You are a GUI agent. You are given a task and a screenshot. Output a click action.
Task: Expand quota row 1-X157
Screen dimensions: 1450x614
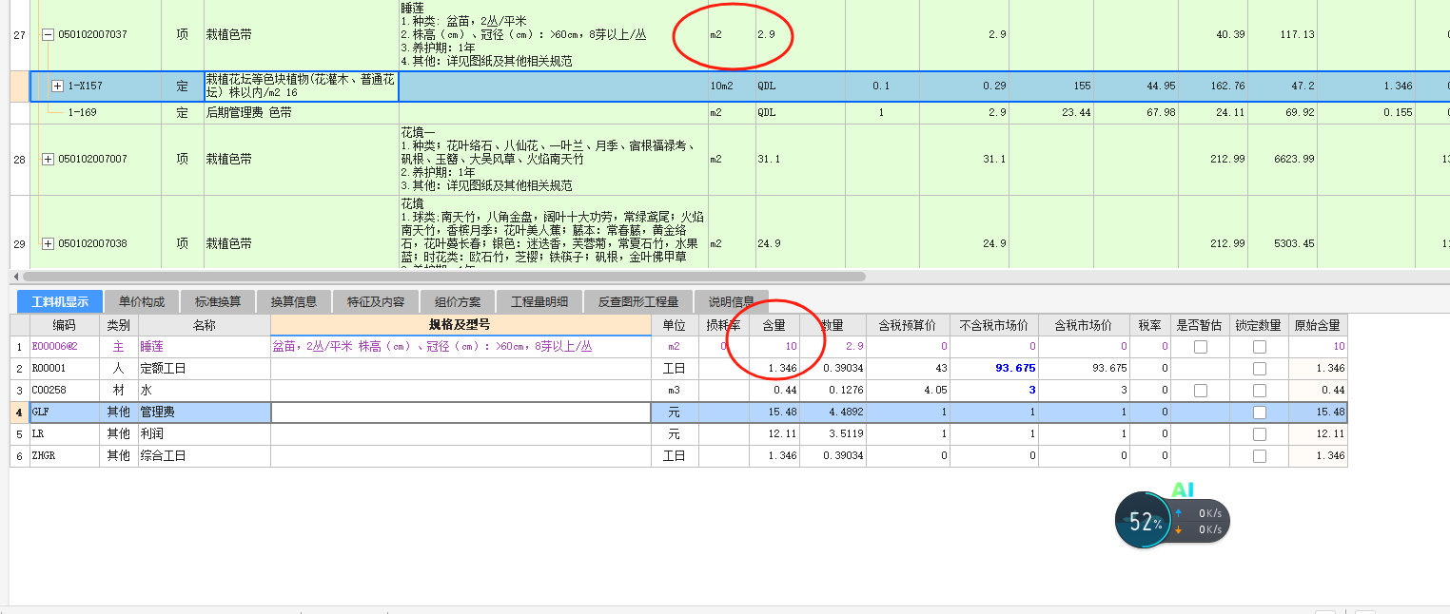coord(57,86)
